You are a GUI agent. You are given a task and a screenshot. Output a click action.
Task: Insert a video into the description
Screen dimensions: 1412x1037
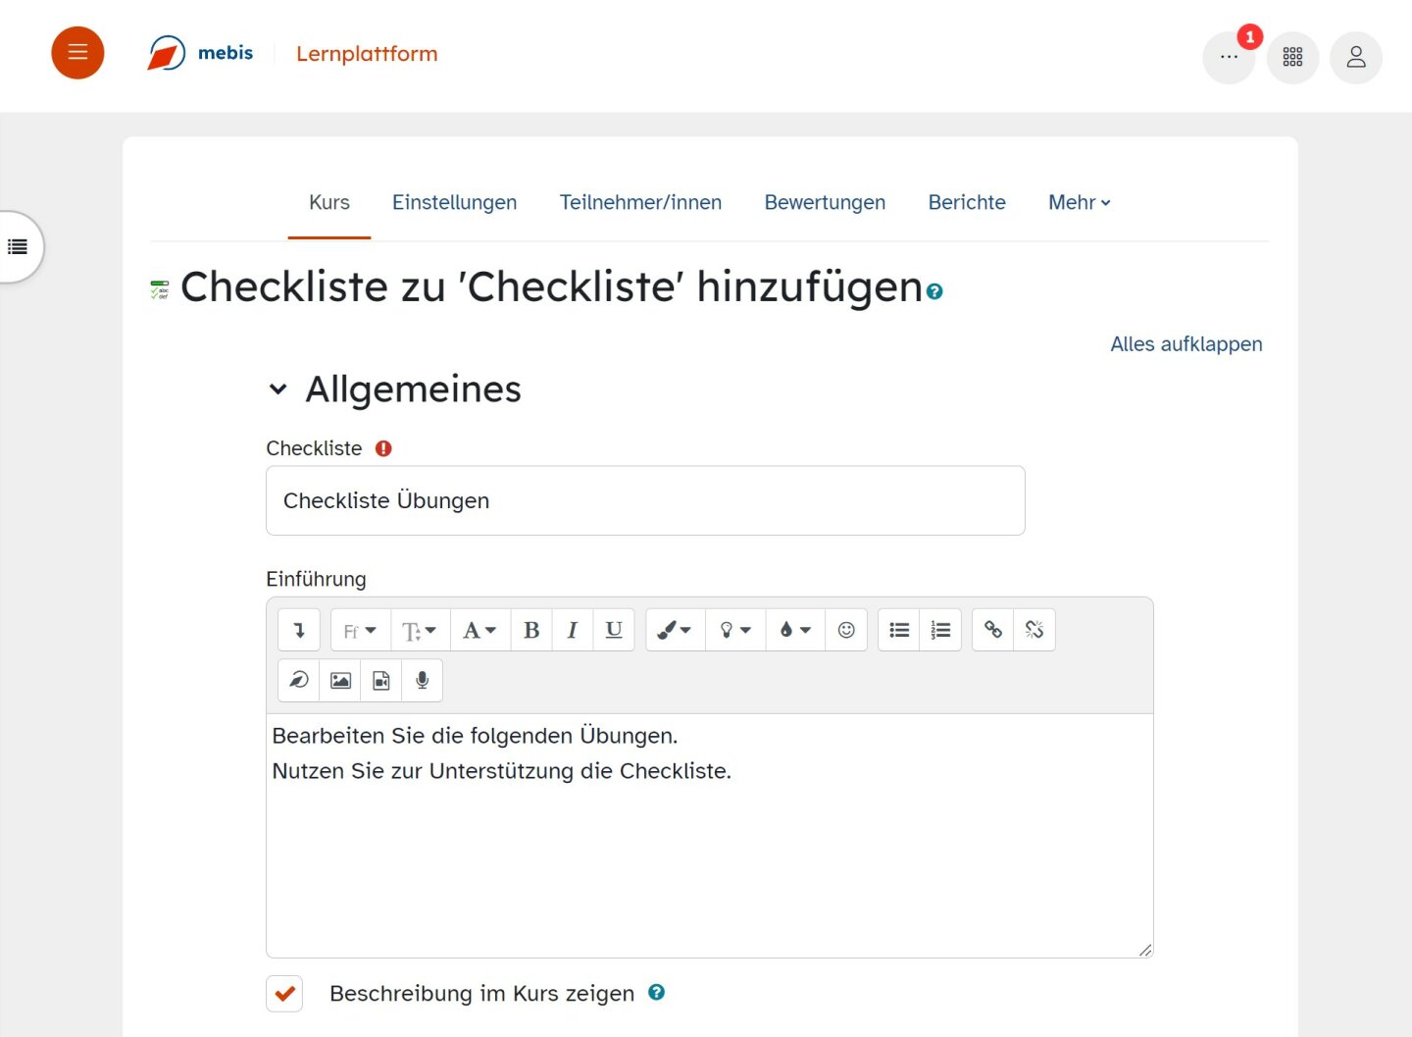click(380, 680)
